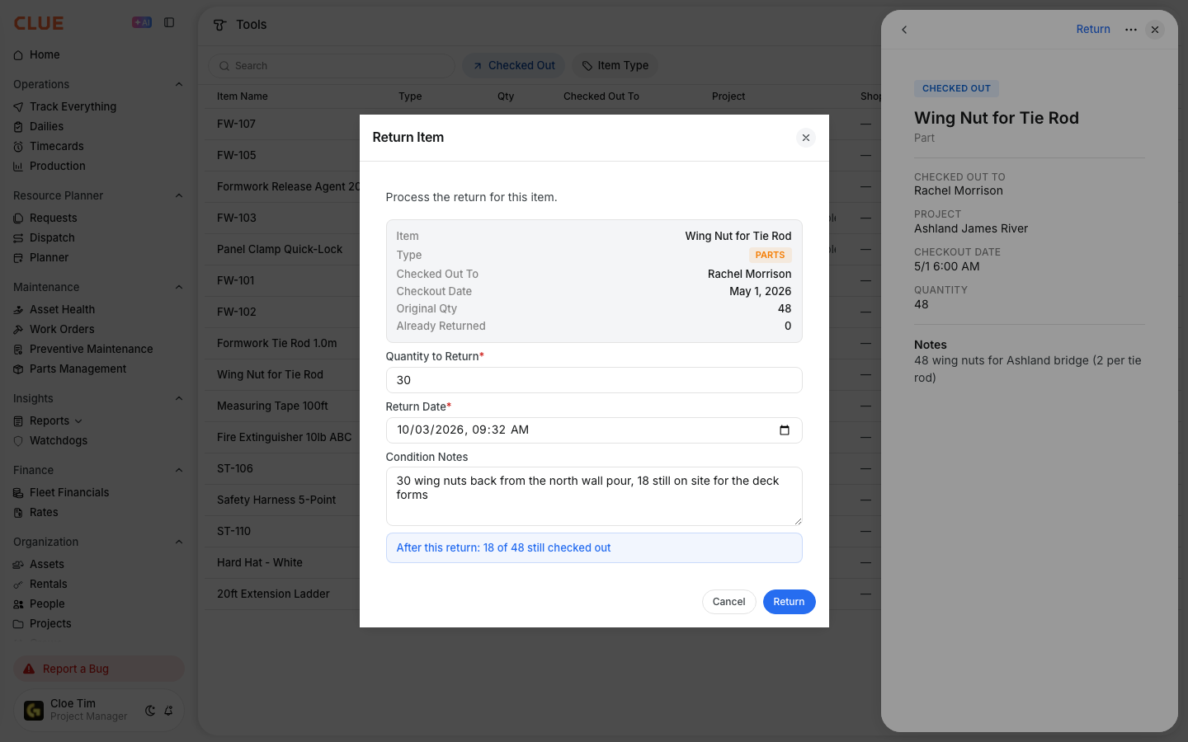This screenshot has height=742, width=1188.
Task: Click the Parts Management box icon
Action: (18, 369)
